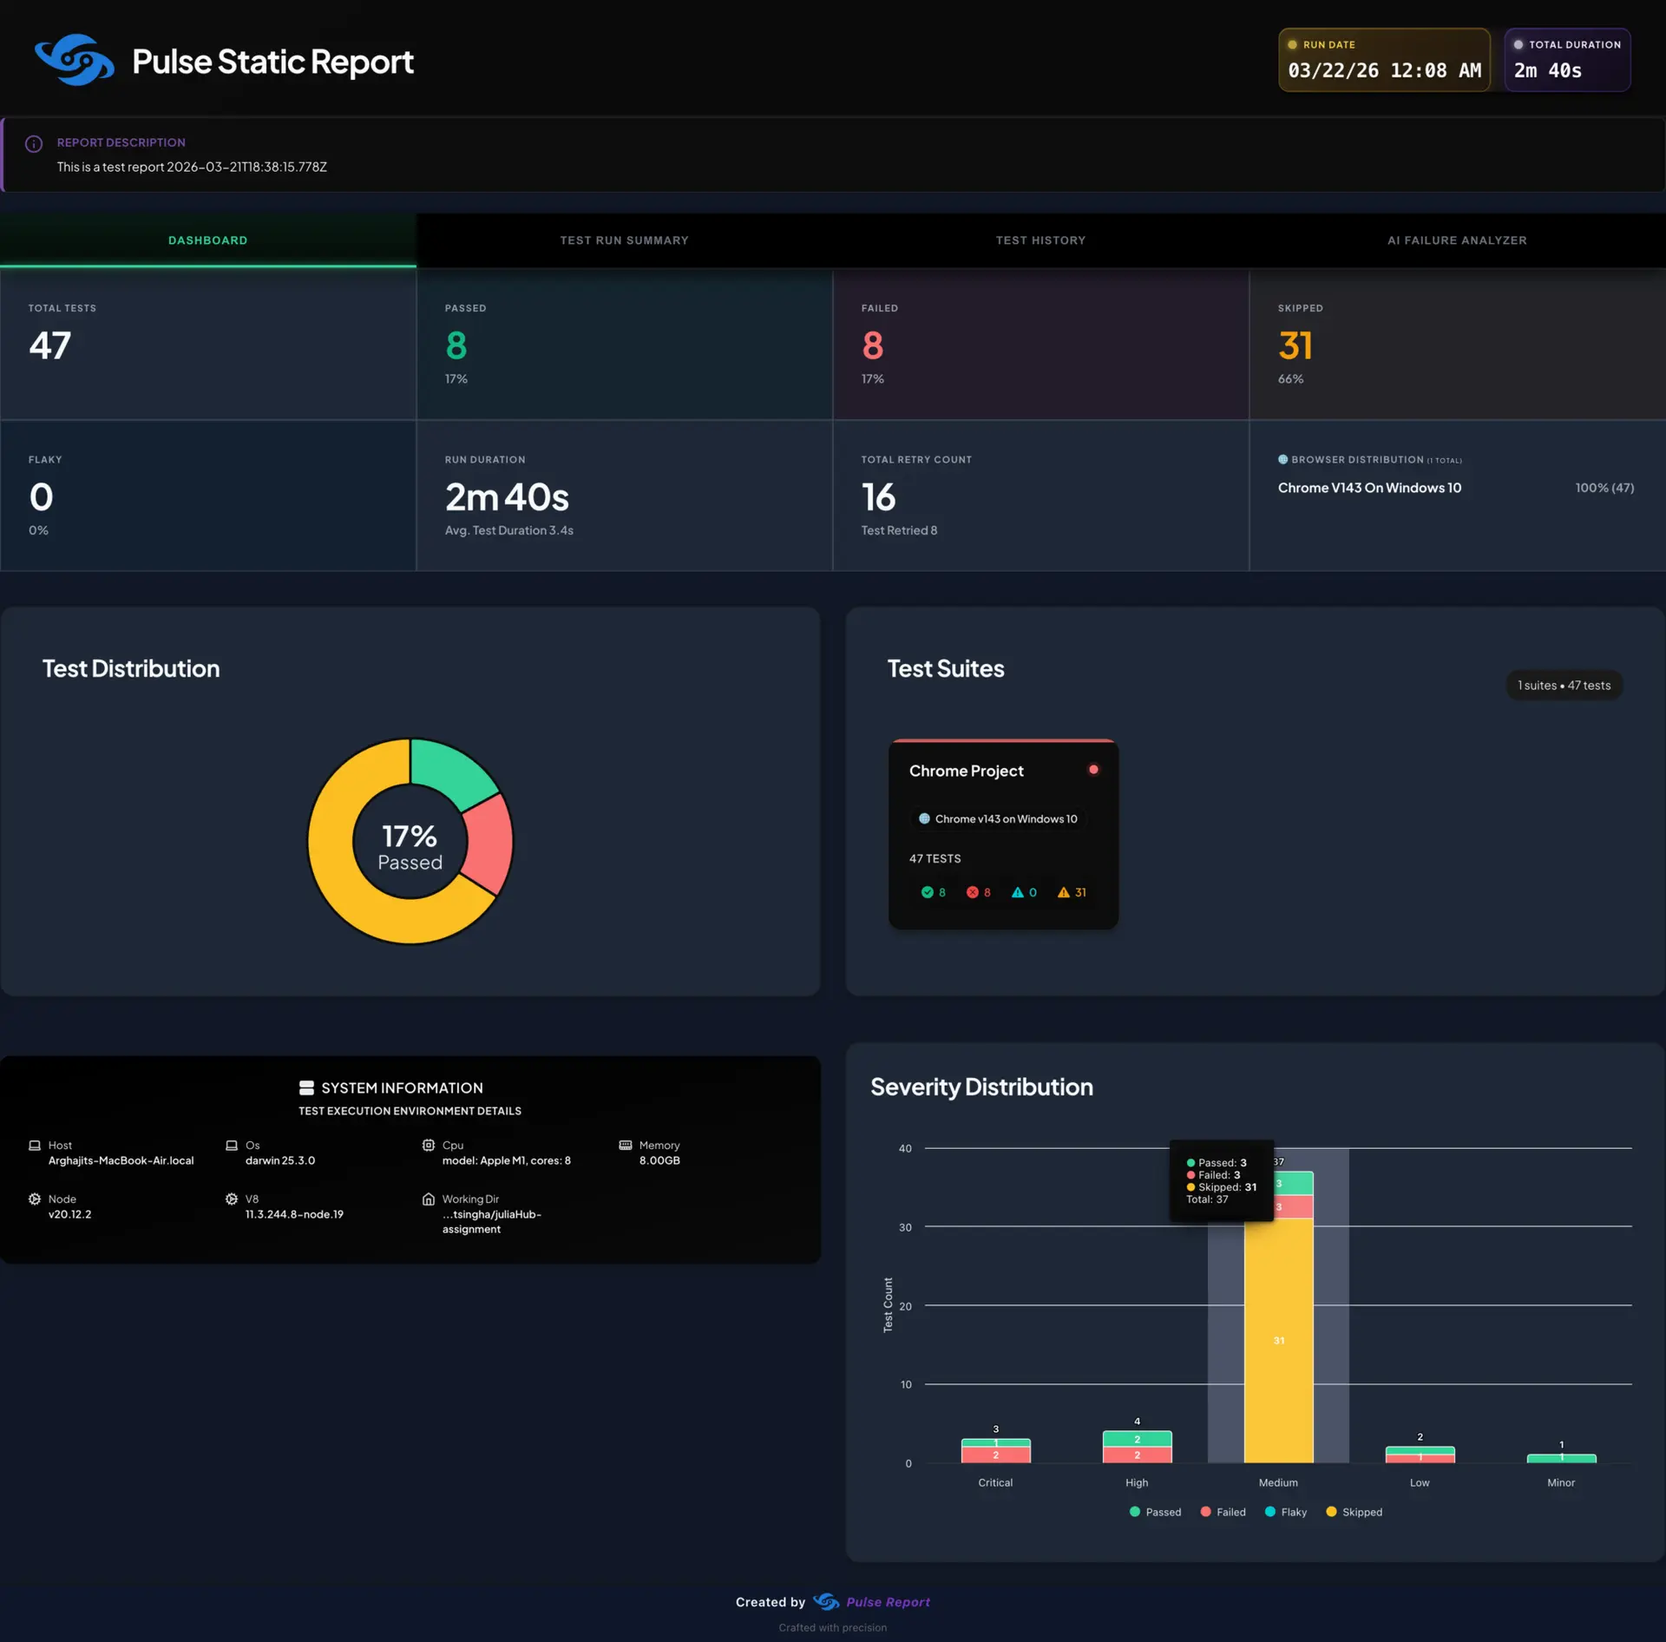The height and width of the screenshot is (1642, 1666).
Task: Click the Working Dir home icon
Action: 429,1199
